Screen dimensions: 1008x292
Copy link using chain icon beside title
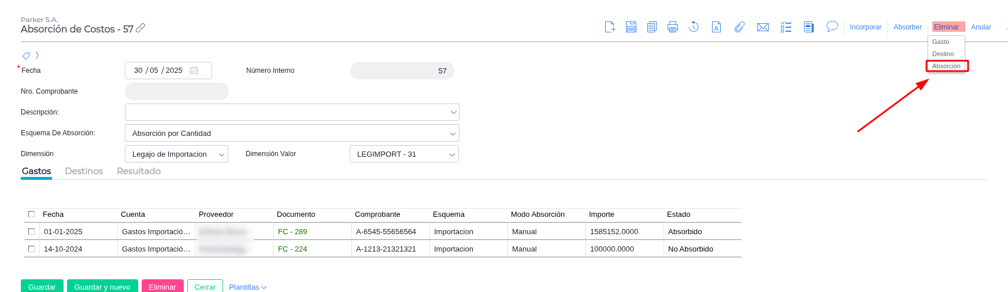(x=140, y=28)
